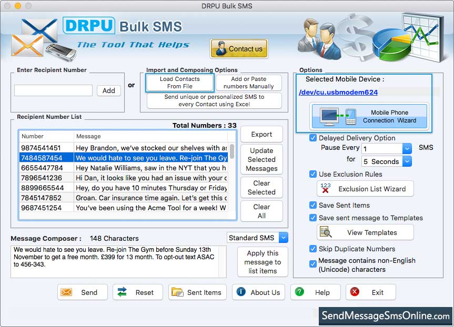Click the Message column header
Screen dimensions: 454x327
(x=150, y=136)
